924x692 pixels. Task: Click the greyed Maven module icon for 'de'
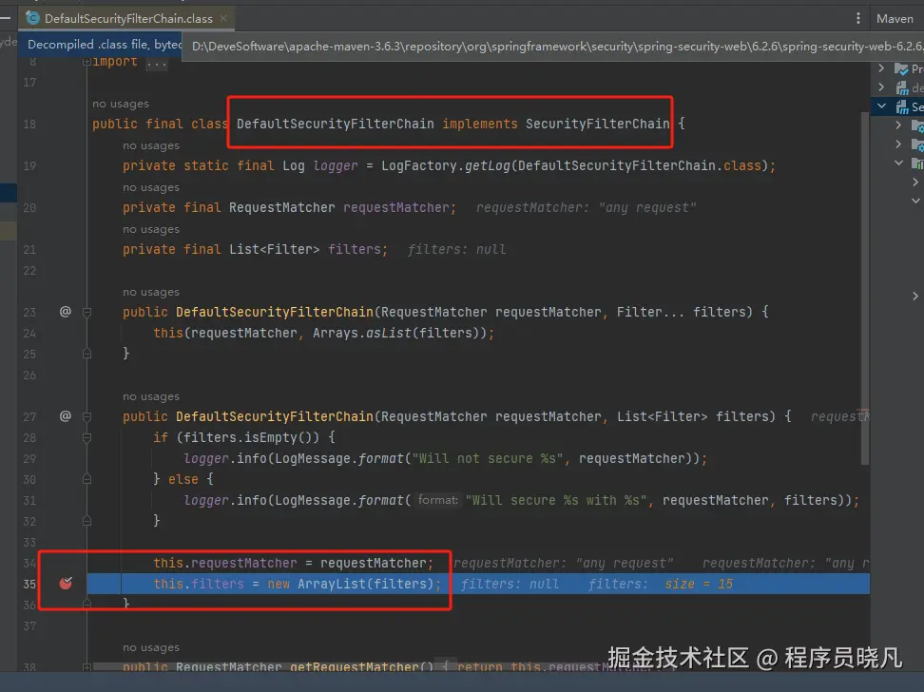coord(902,87)
